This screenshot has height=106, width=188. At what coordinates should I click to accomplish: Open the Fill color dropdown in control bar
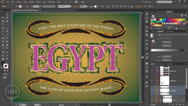pos(17,6)
